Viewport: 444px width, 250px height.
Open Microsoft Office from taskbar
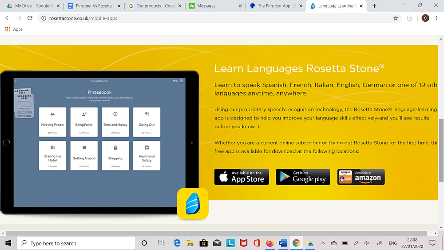[x=257, y=243]
